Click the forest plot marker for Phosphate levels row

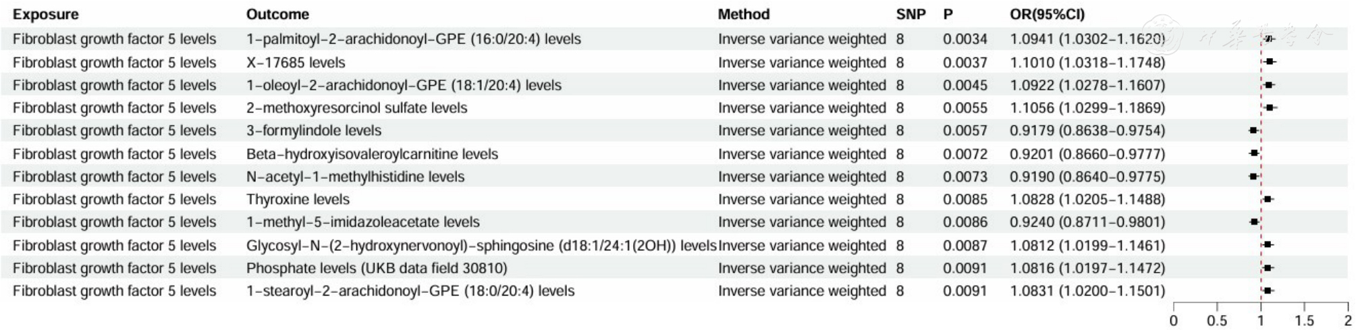[x=1268, y=268]
